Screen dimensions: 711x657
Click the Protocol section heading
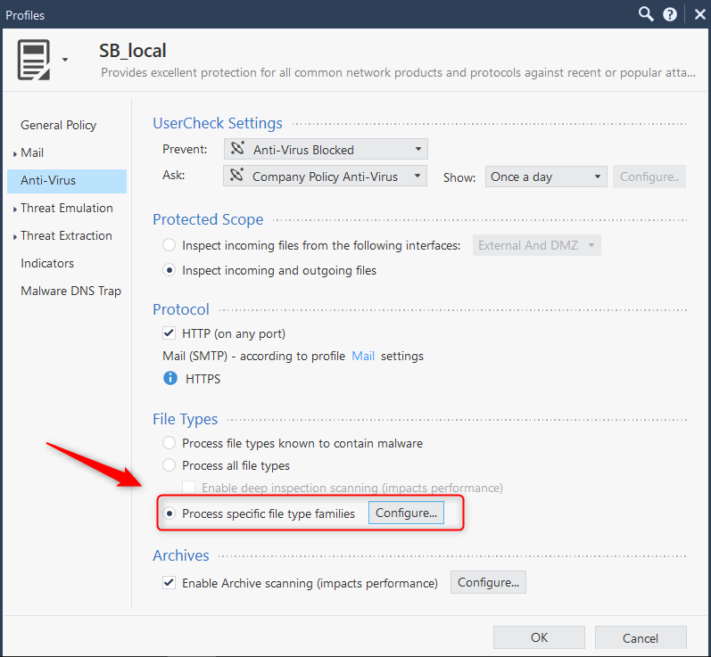pyautogui.click(x=180, y=309)
